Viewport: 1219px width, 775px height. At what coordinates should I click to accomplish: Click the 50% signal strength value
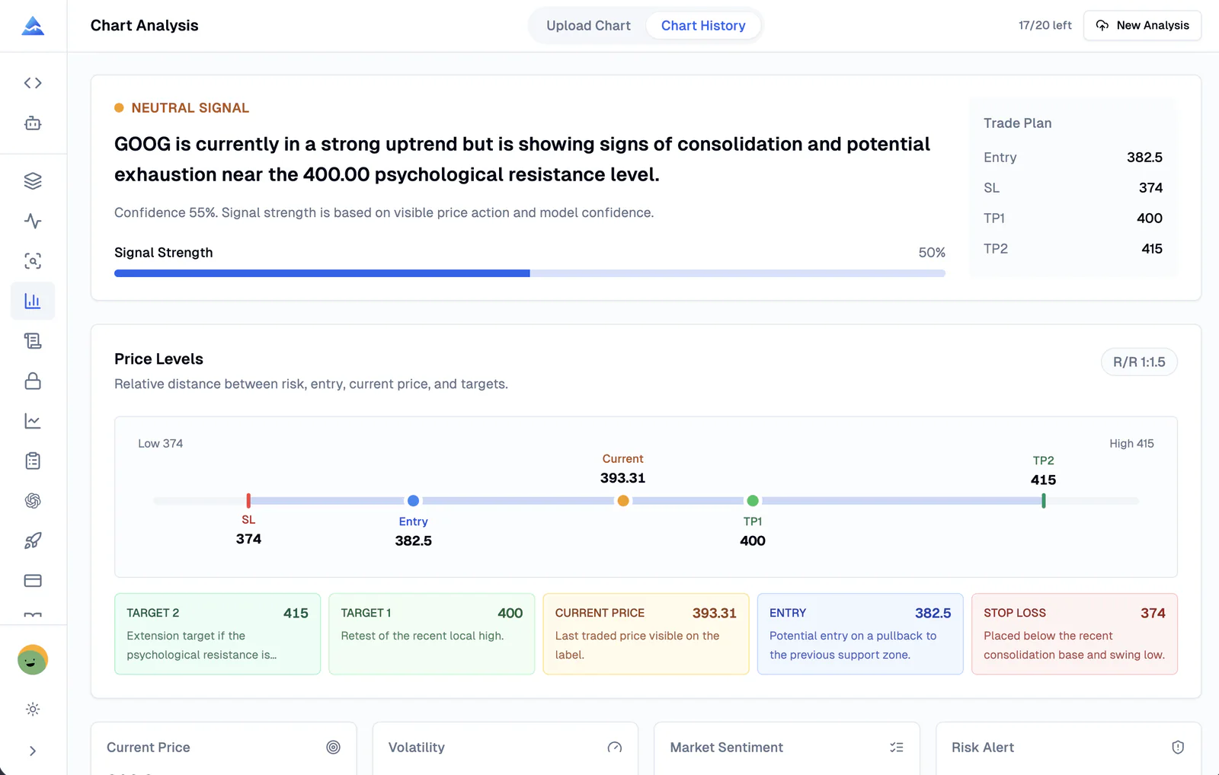point(932,253)
